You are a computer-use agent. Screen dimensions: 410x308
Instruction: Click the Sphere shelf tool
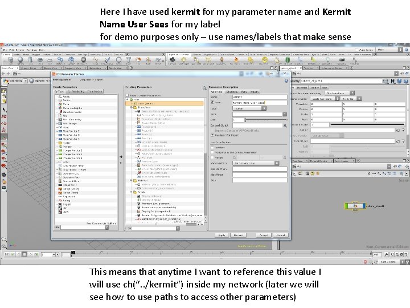(20, 61)
